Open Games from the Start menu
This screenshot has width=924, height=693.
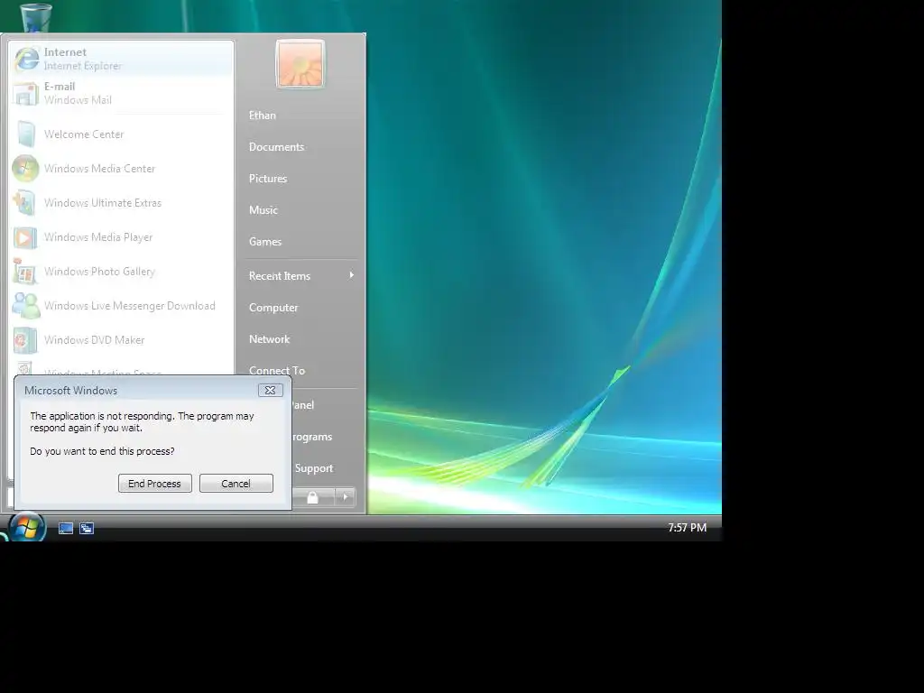click(264, 242)
